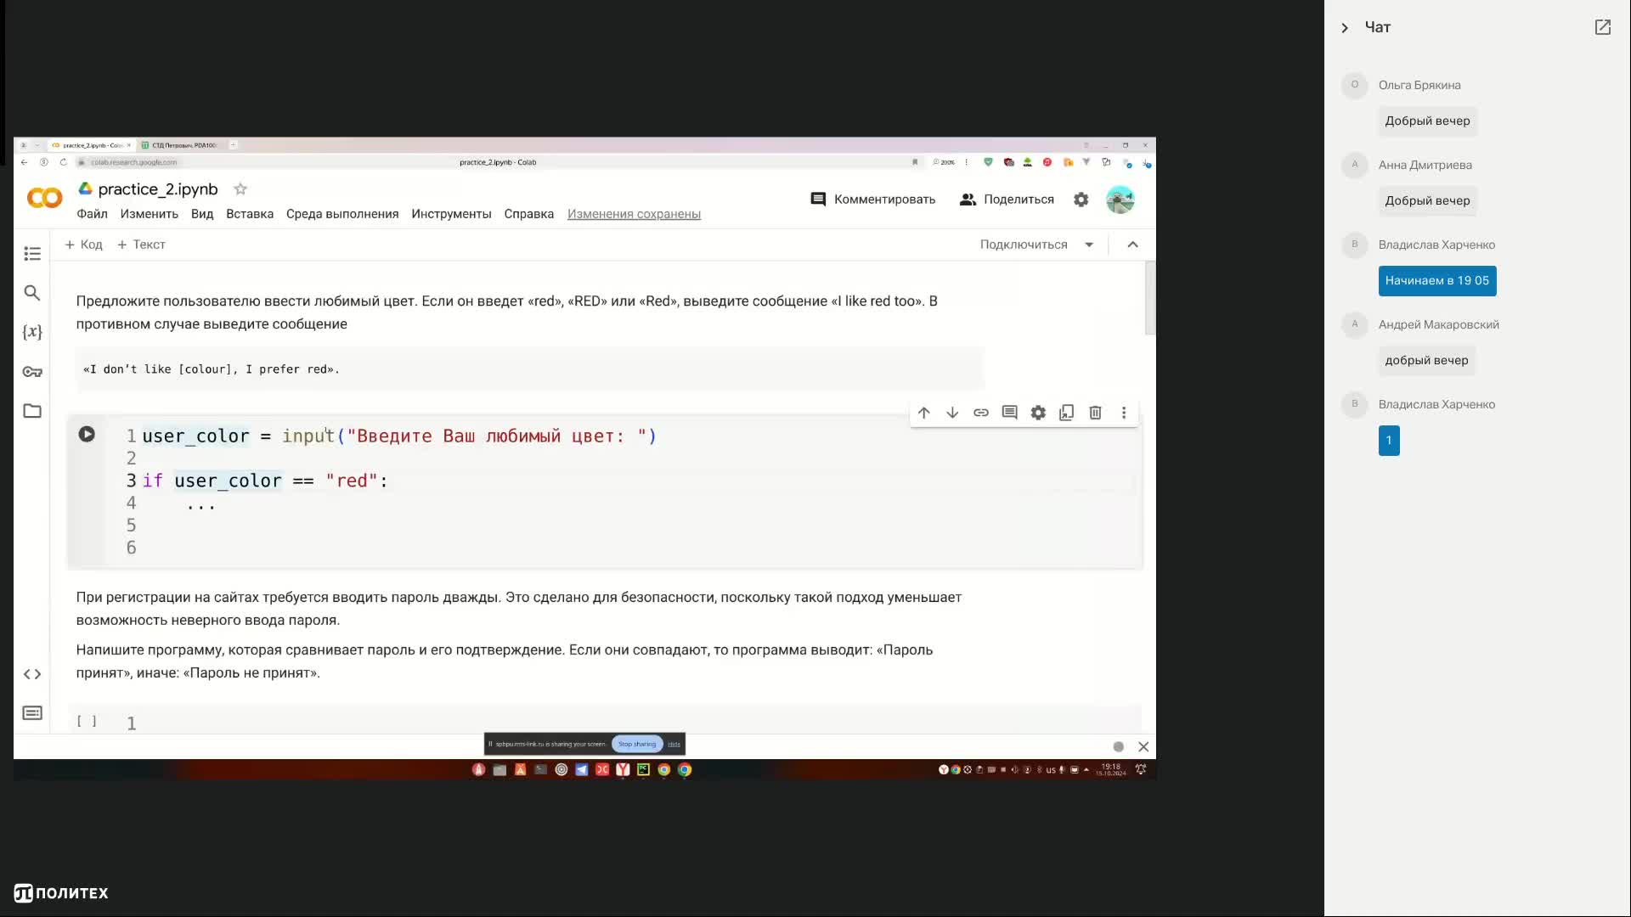Open the code snippets panel
Image resolution: width=1631 pixels, height=917 pixels.
click(x=32, y=674)
